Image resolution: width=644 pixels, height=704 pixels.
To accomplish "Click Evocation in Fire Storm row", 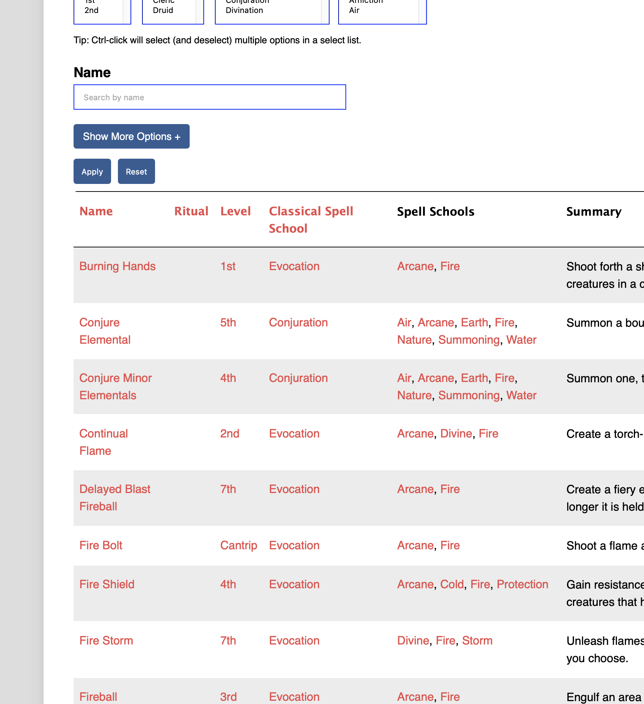I will tap(294, 641).
